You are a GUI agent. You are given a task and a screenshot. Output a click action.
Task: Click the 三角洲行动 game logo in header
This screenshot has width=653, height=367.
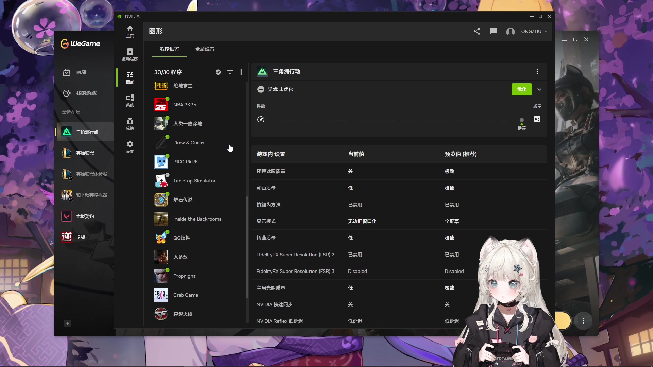click(262, 71)
